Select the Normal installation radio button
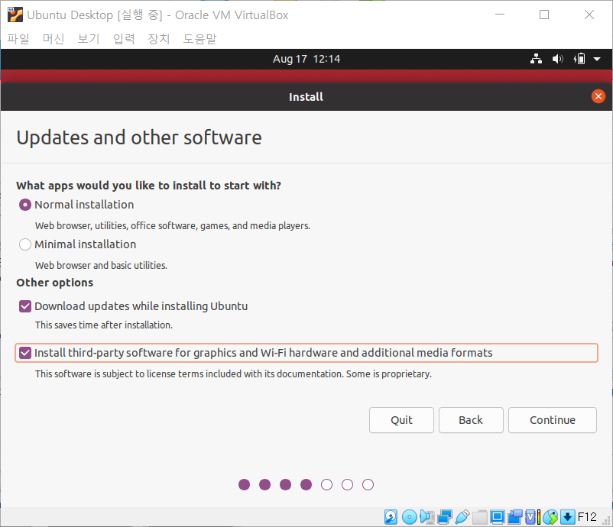Image resolution: width=613 pixels, height=527 pixels. (25, 205)
